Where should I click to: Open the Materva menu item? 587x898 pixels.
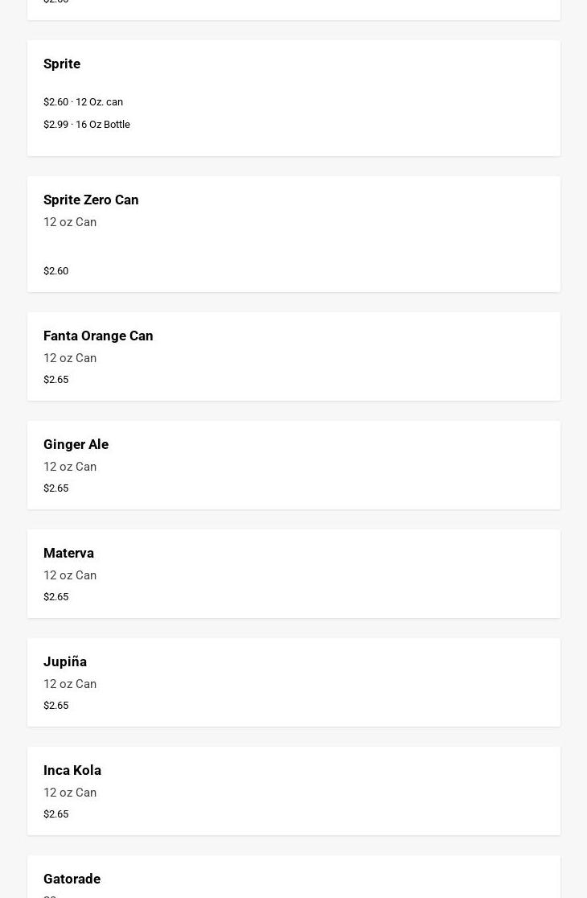[x=68, y=553]
